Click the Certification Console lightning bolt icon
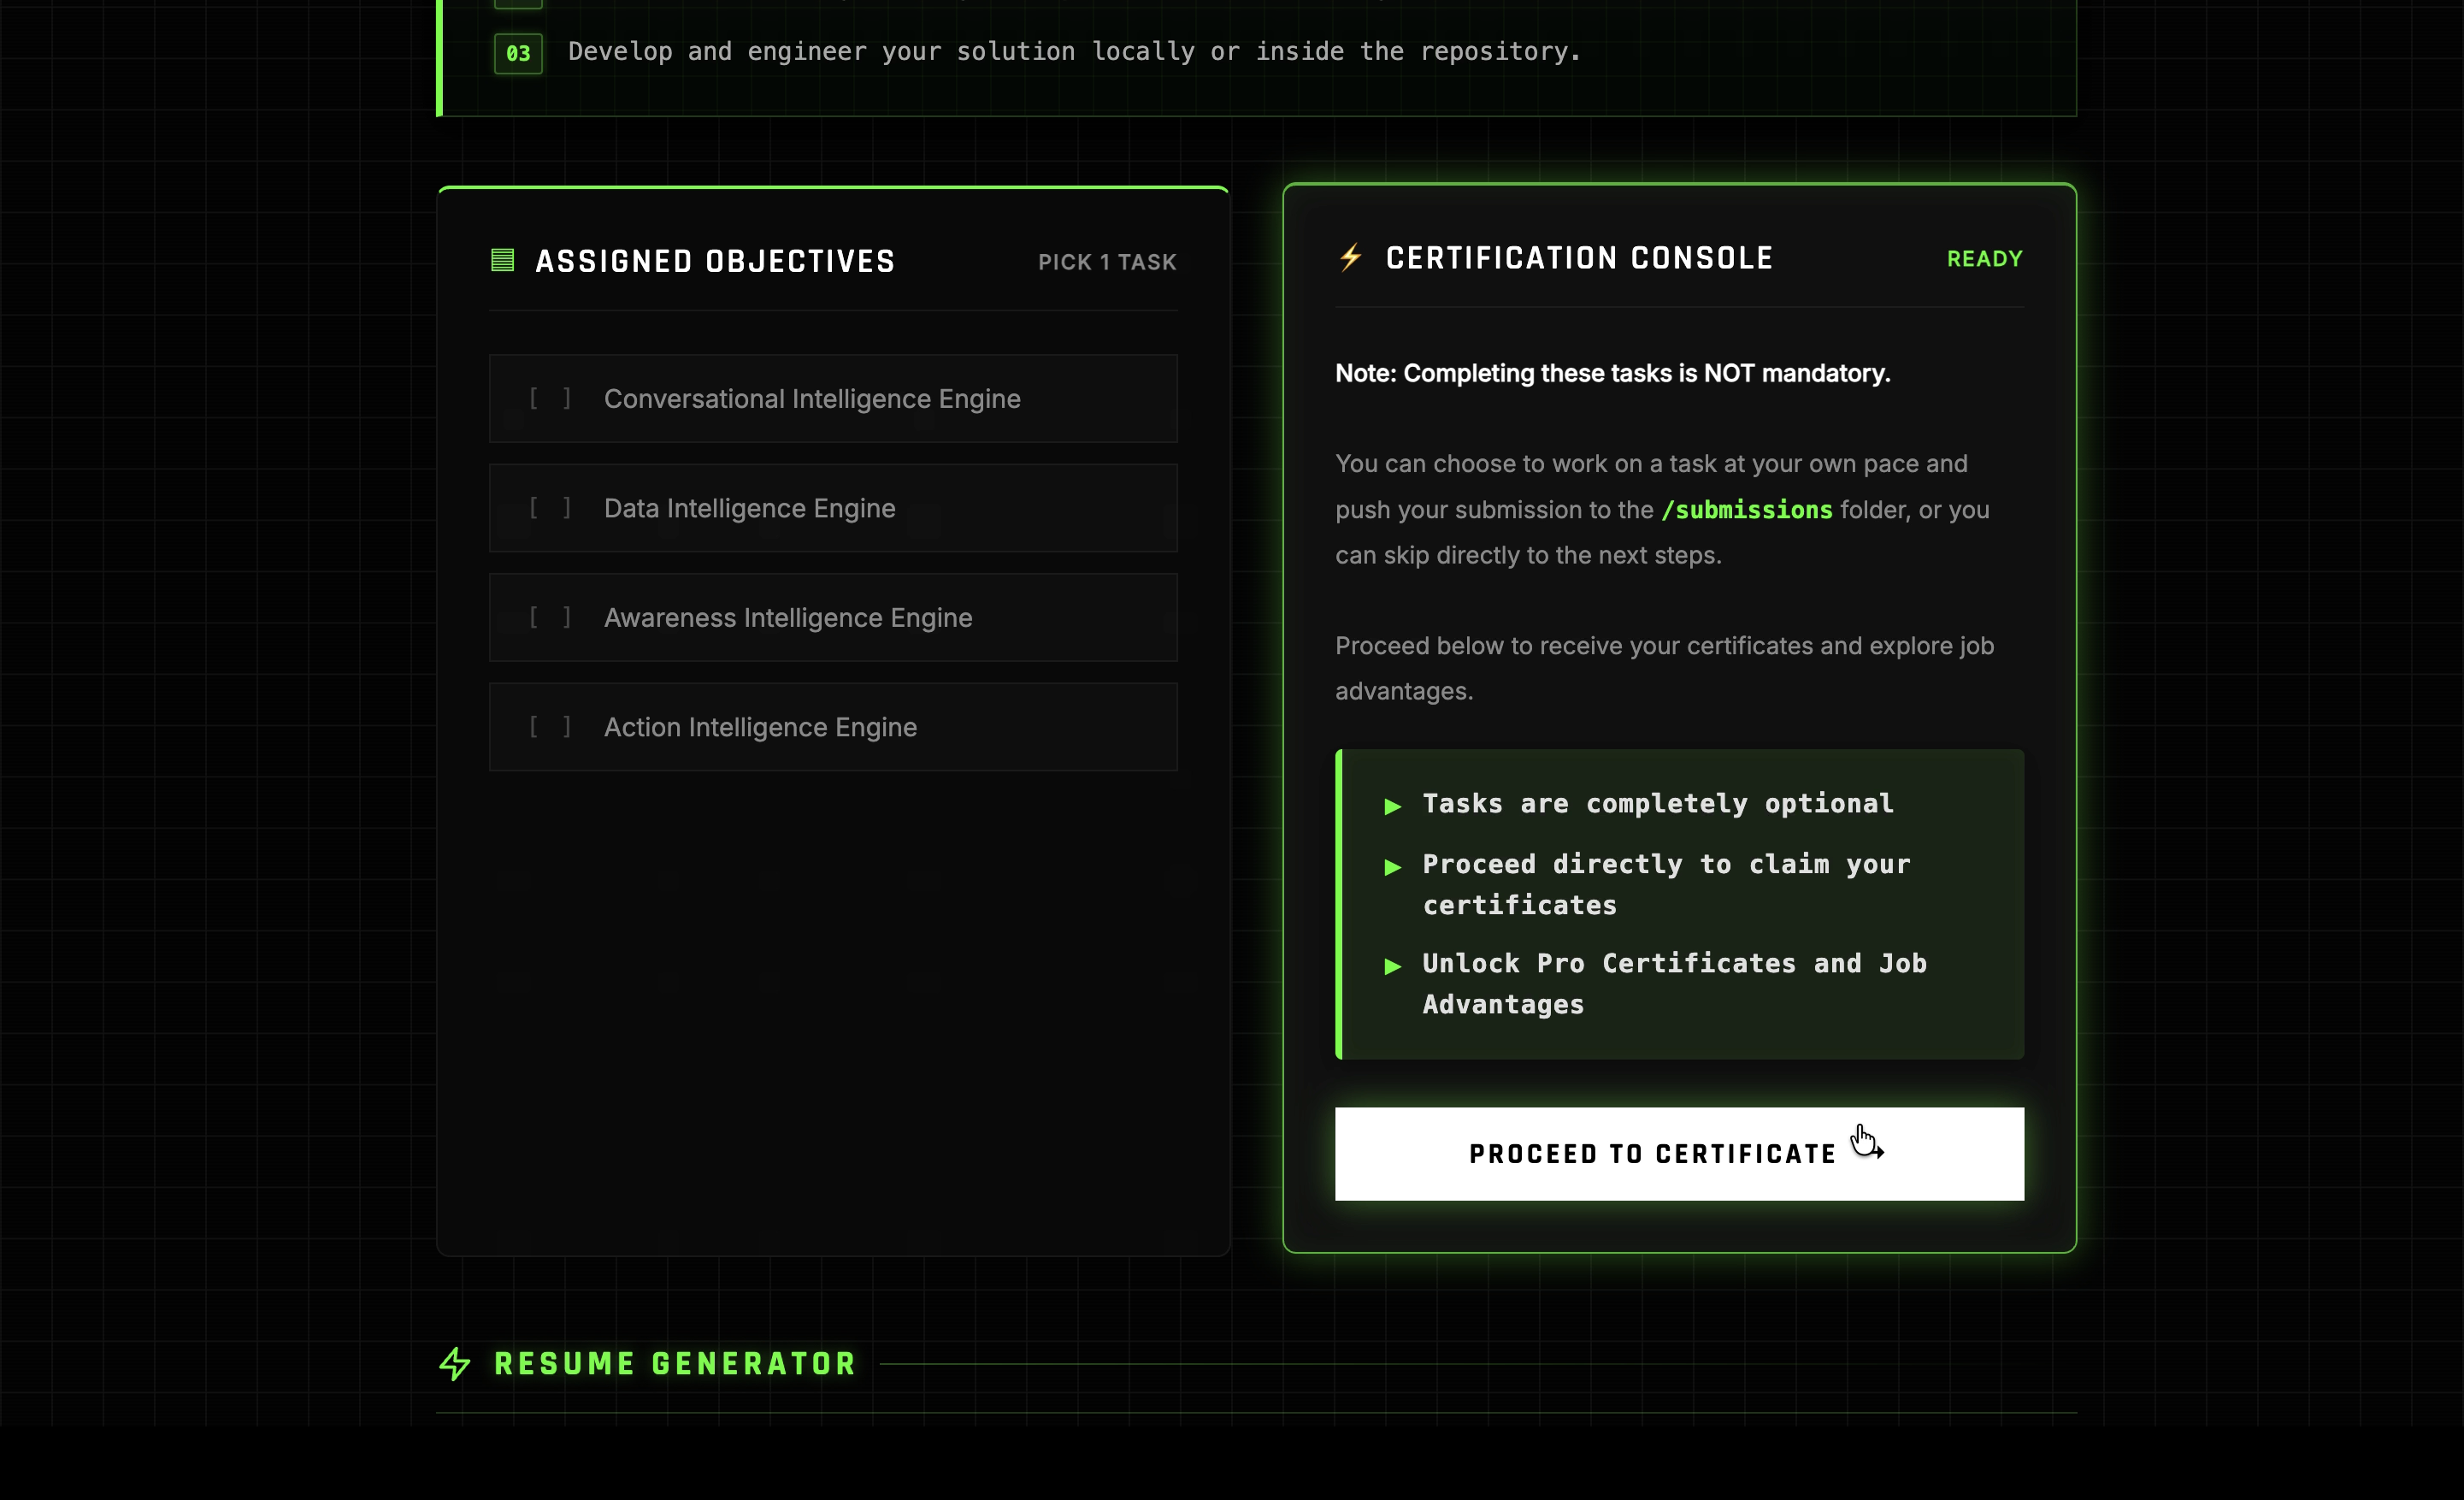This screenshot has width=2464, height=1500. pyautogui.click(x=1350, y=258)
